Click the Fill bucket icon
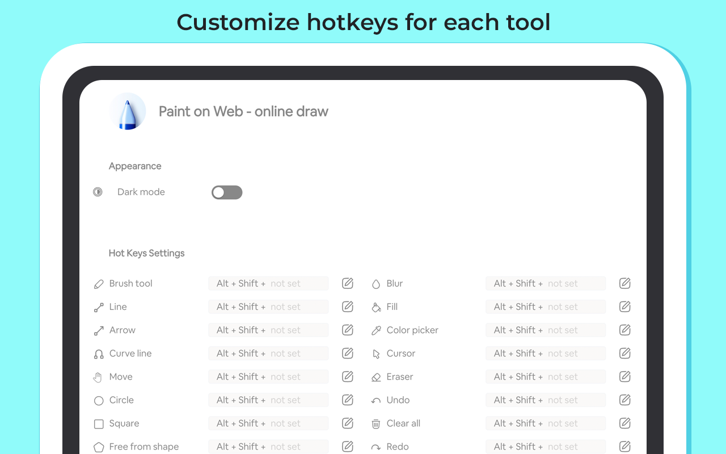This screenshot has width=726, height=454. (376, 307)
